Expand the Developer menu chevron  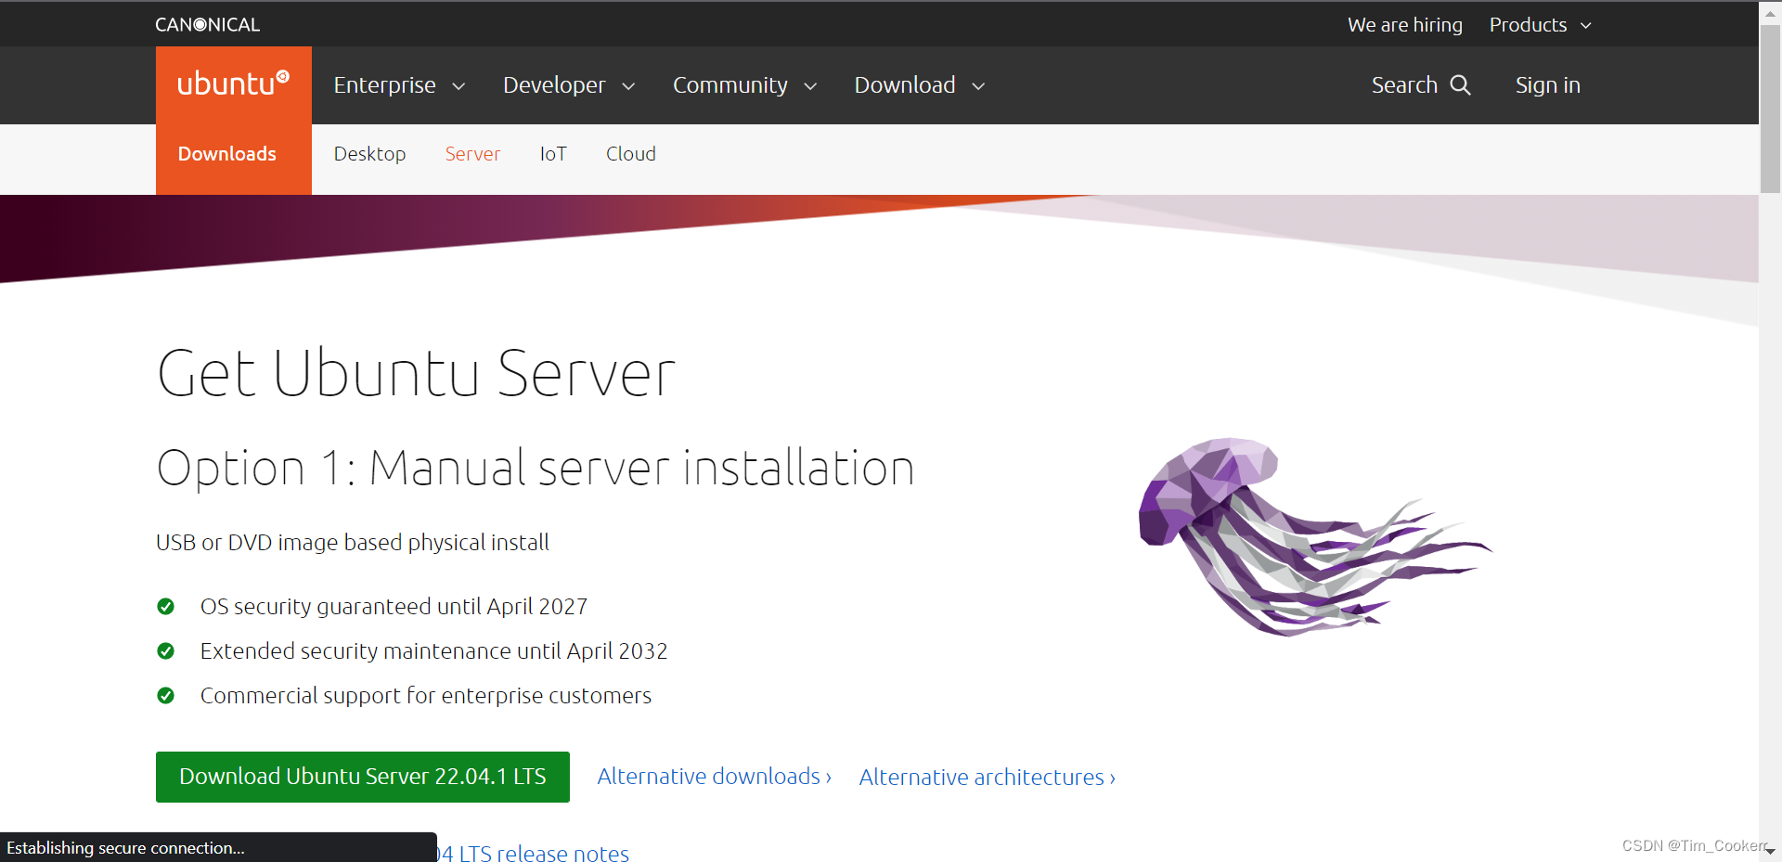(x=628, y=86)
